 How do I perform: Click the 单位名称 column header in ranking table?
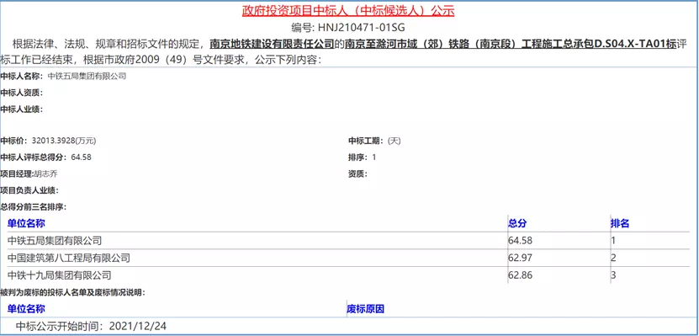click(x=26, y=223)
